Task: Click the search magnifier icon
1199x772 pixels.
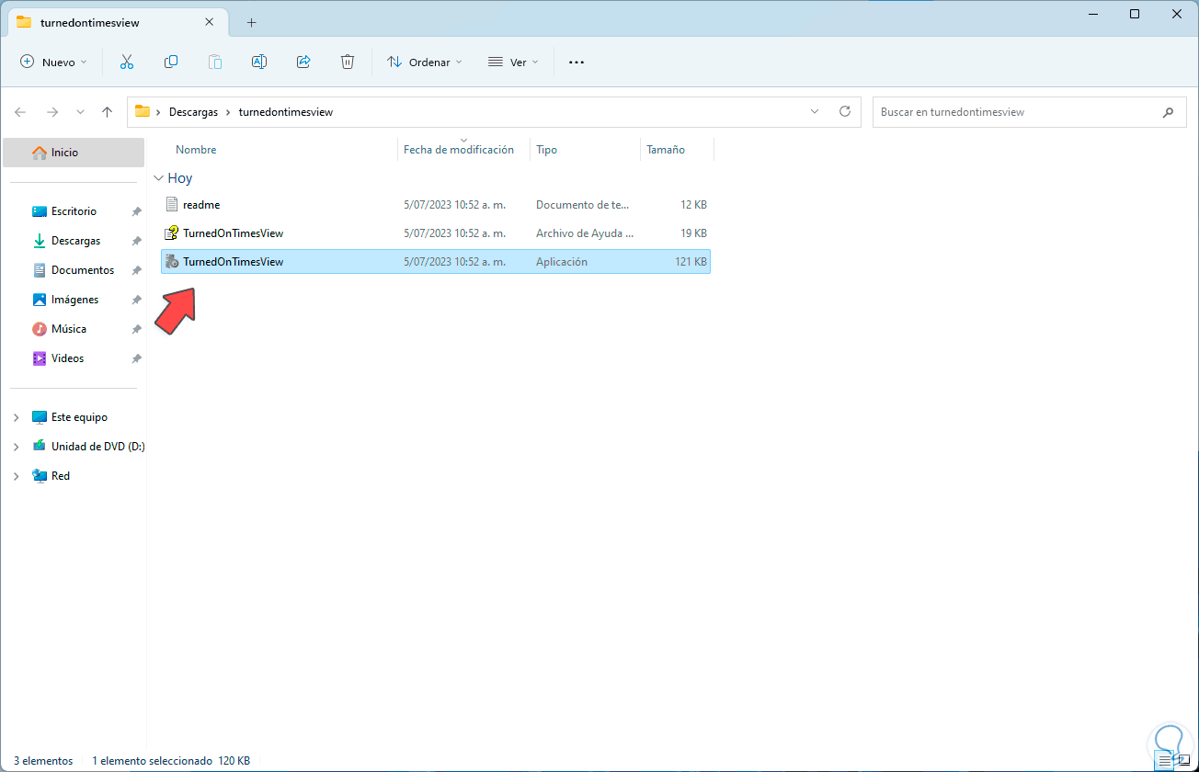Action: [1168, 112]
